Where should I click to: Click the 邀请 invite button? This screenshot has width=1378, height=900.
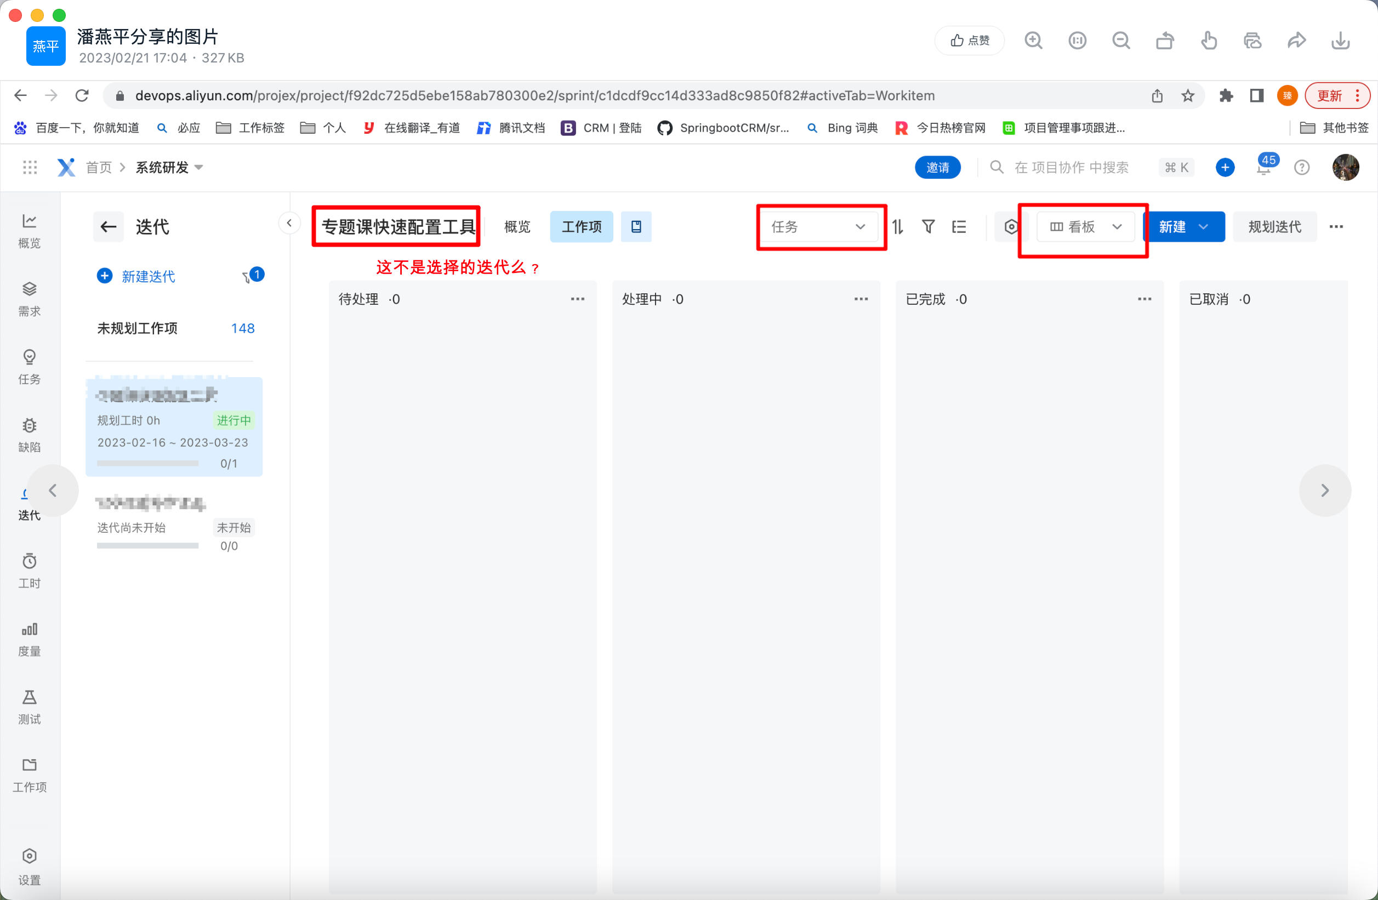coord(937,167)
